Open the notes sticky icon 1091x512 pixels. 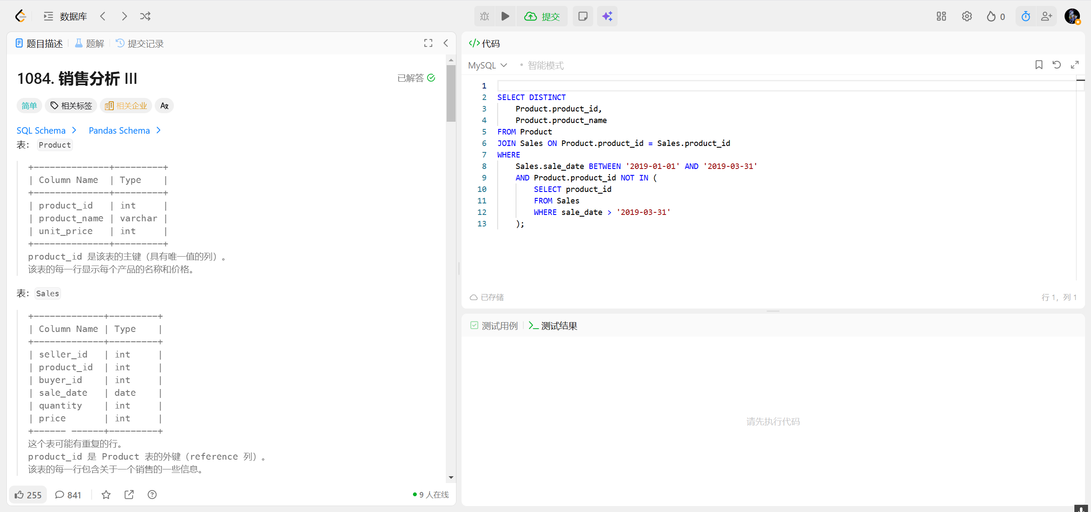pyautogui.click(x=583, y=16)
